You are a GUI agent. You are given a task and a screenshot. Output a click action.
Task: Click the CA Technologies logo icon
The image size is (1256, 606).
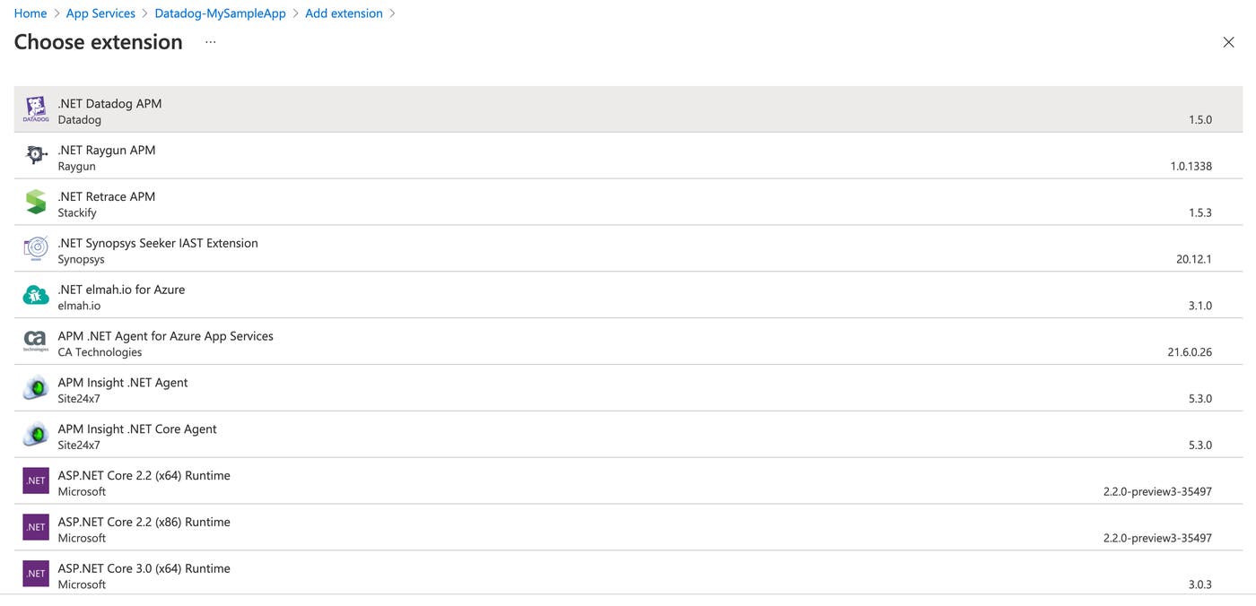pos(36,342)
